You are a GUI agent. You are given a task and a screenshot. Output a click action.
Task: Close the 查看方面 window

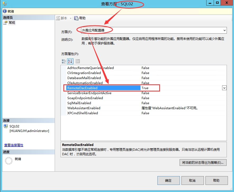[227, 3]
